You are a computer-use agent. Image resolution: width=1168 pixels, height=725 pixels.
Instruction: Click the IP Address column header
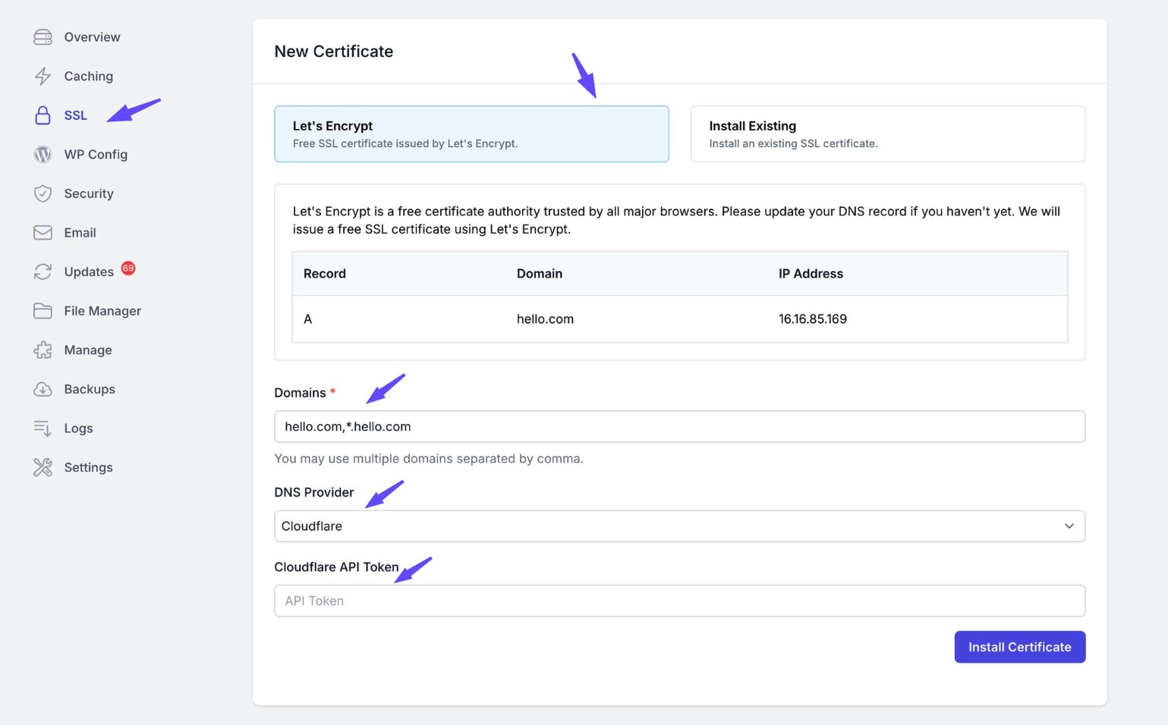[x=811, y=274]
